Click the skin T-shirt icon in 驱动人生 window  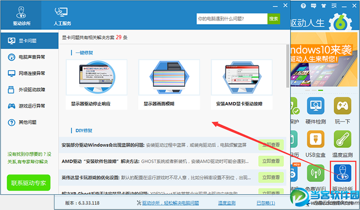323,6
